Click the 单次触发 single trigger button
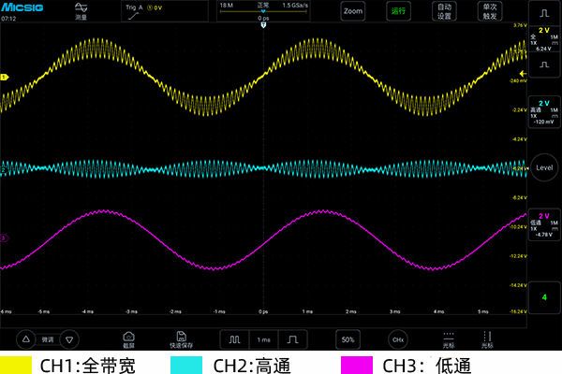This screenshot has width=562, height=374. point(490,11)
